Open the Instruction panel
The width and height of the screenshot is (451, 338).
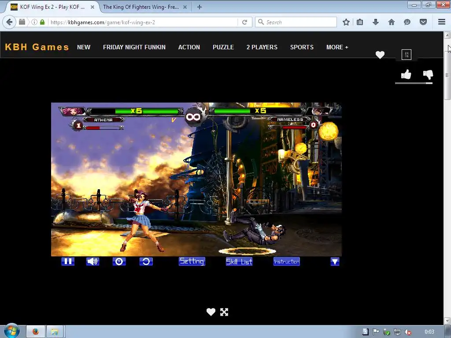click(286, 261)
